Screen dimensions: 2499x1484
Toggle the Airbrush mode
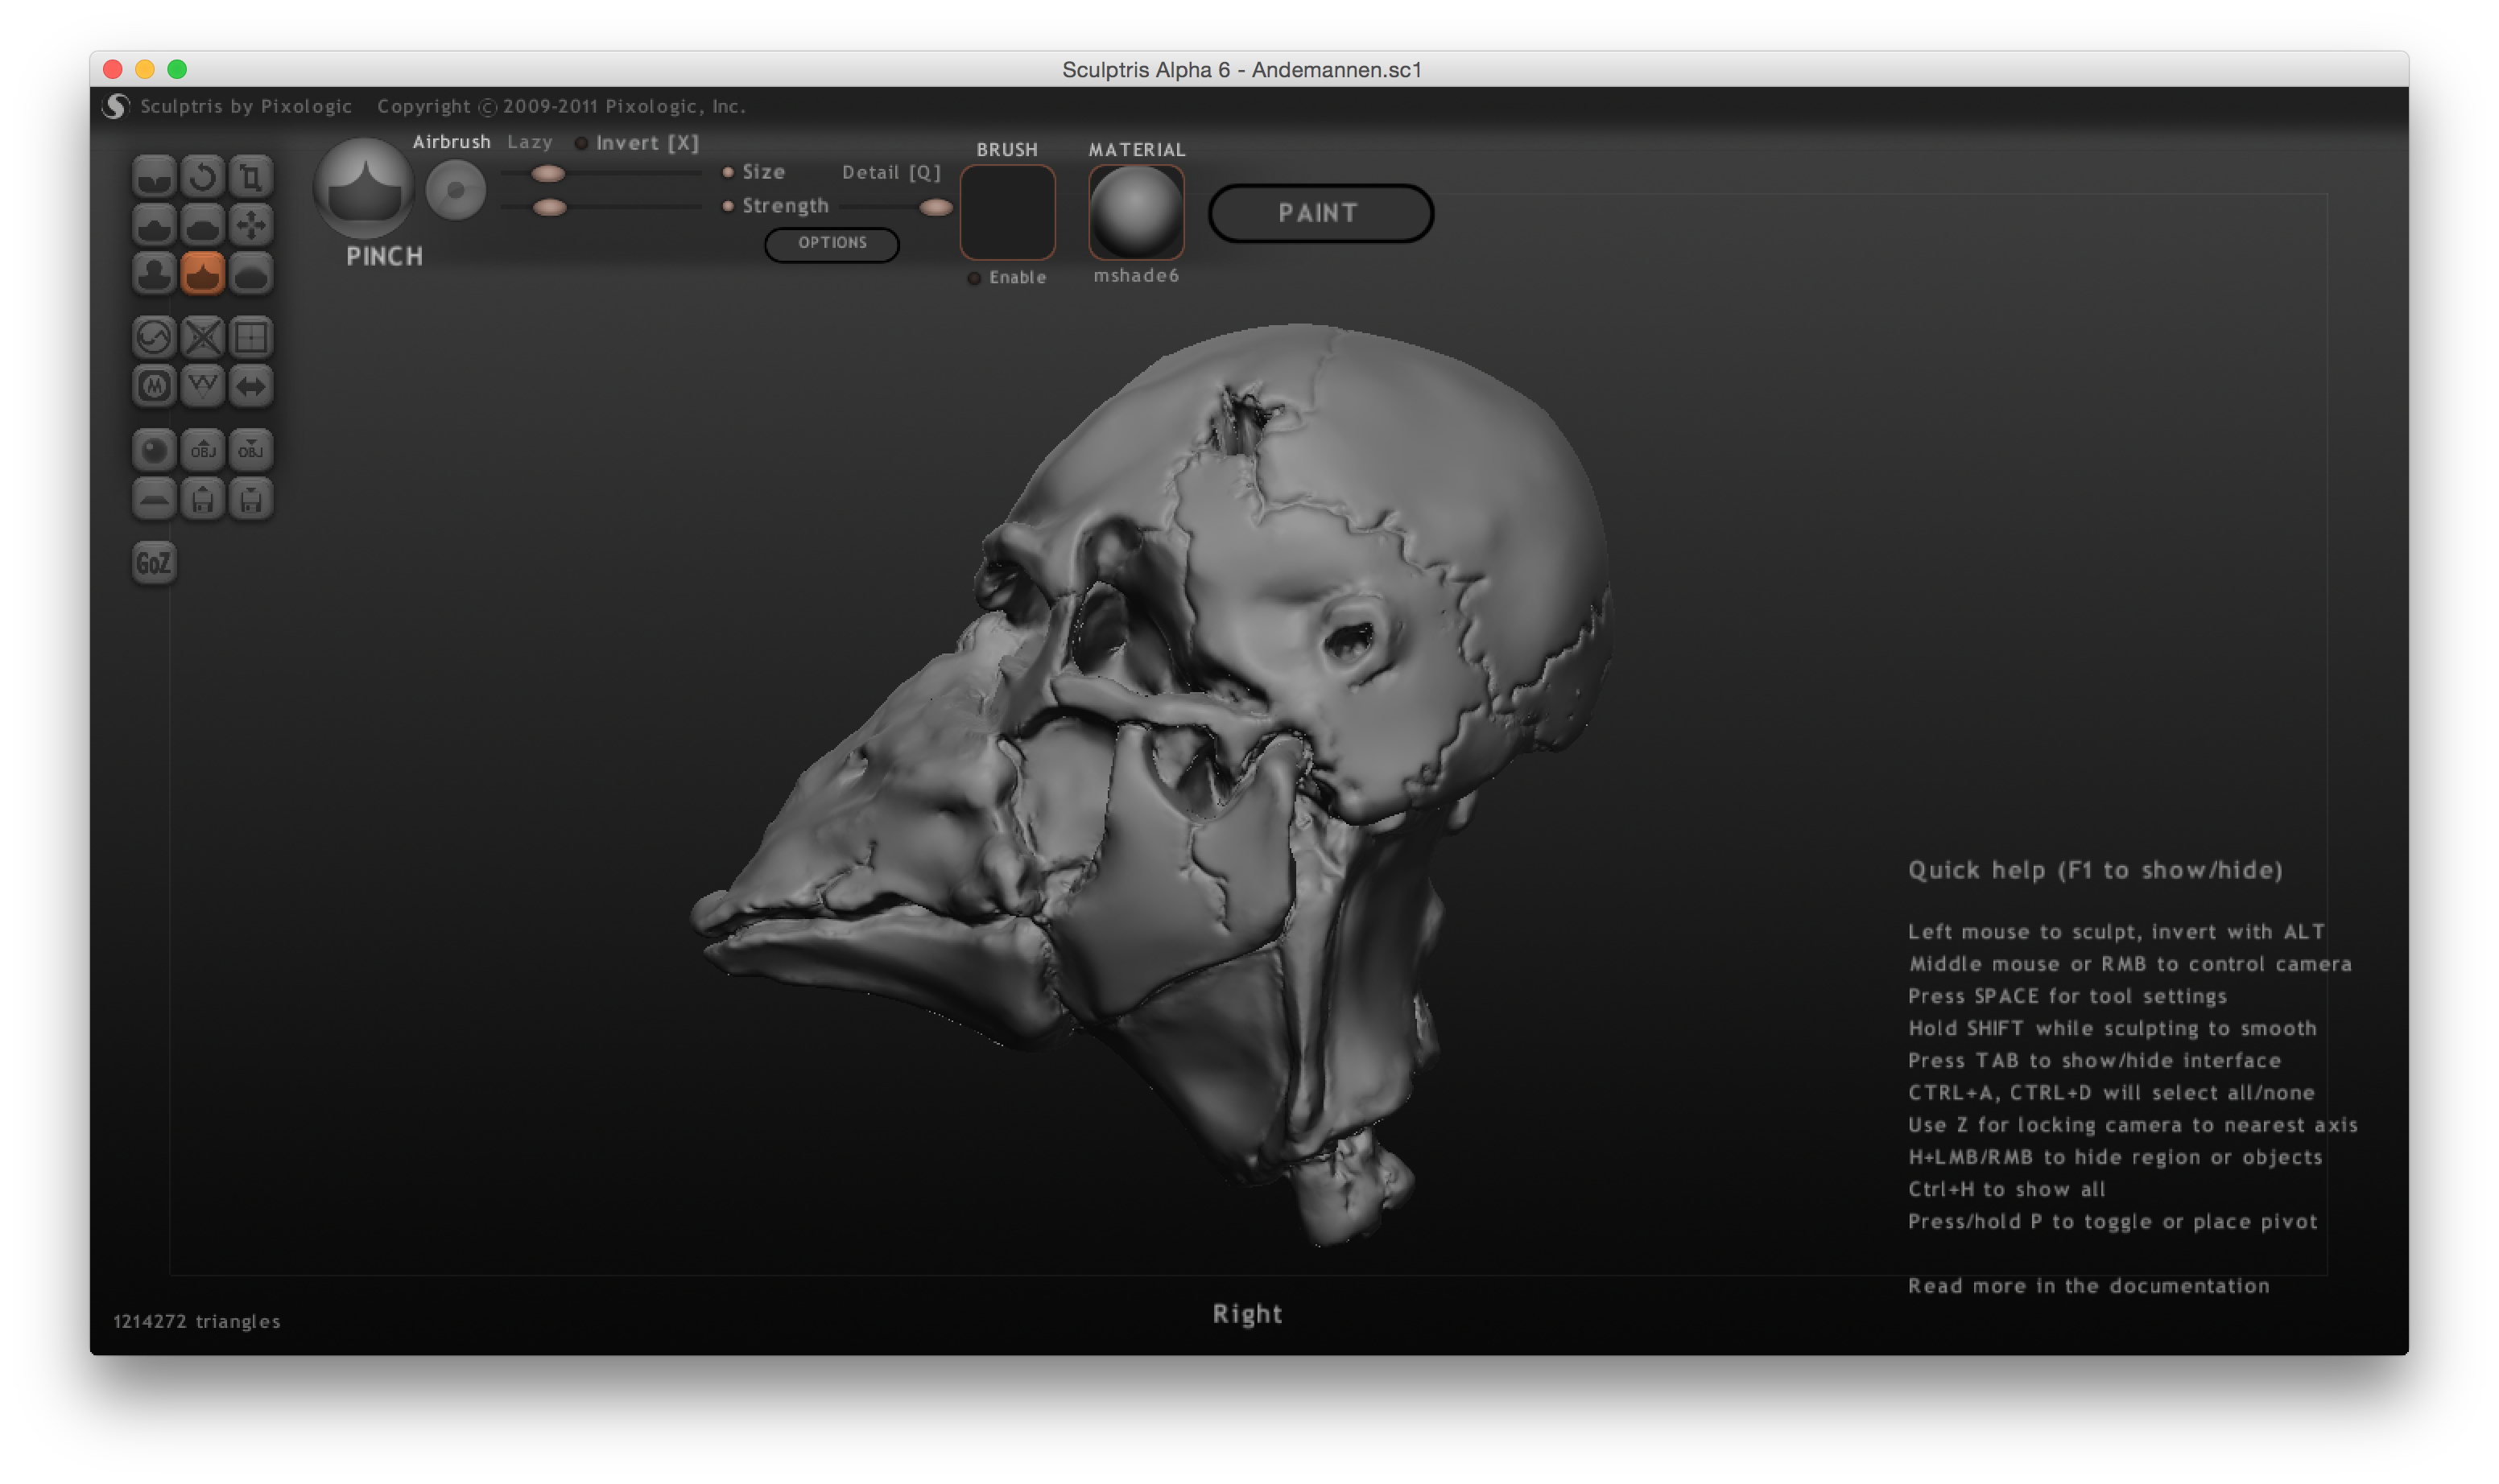tap(451, 142)
